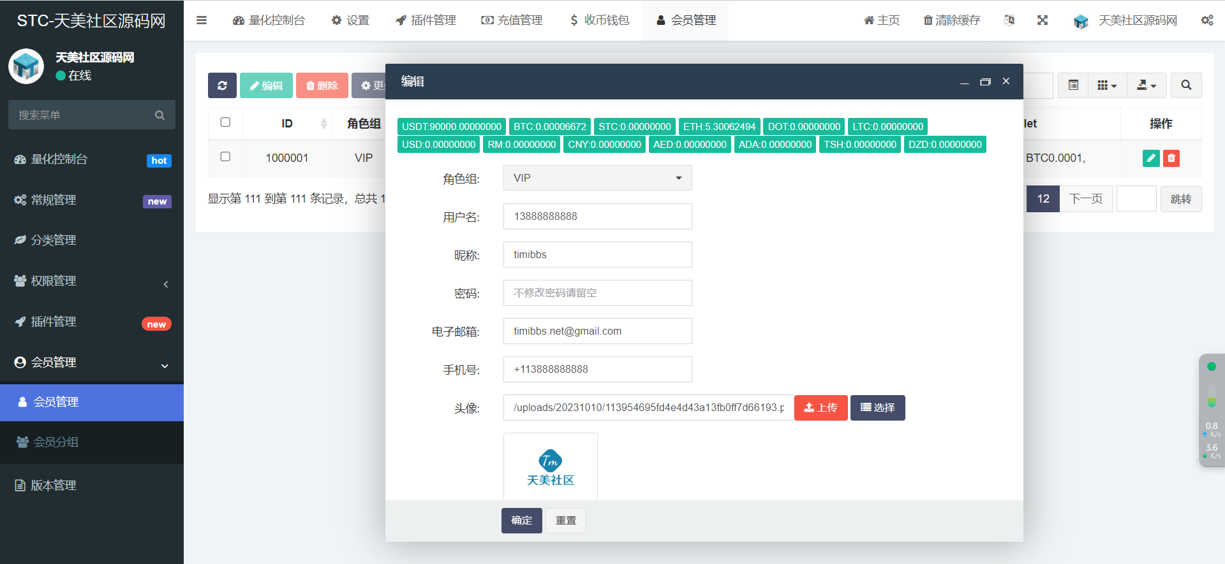Image resolution: width=1225 pixels, height=564 pixels.
Task: Click the green 编辑 toolbar button
Action: [x=266, y=85]
